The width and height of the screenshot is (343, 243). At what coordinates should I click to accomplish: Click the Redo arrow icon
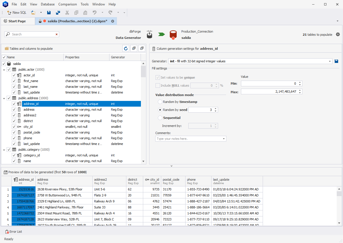(x=110, y=13)
